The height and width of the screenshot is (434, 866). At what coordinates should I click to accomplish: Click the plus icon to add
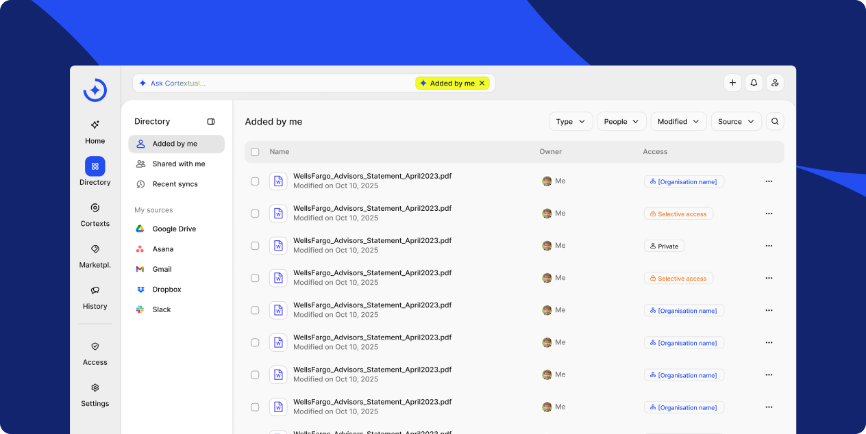pos(732,83)
